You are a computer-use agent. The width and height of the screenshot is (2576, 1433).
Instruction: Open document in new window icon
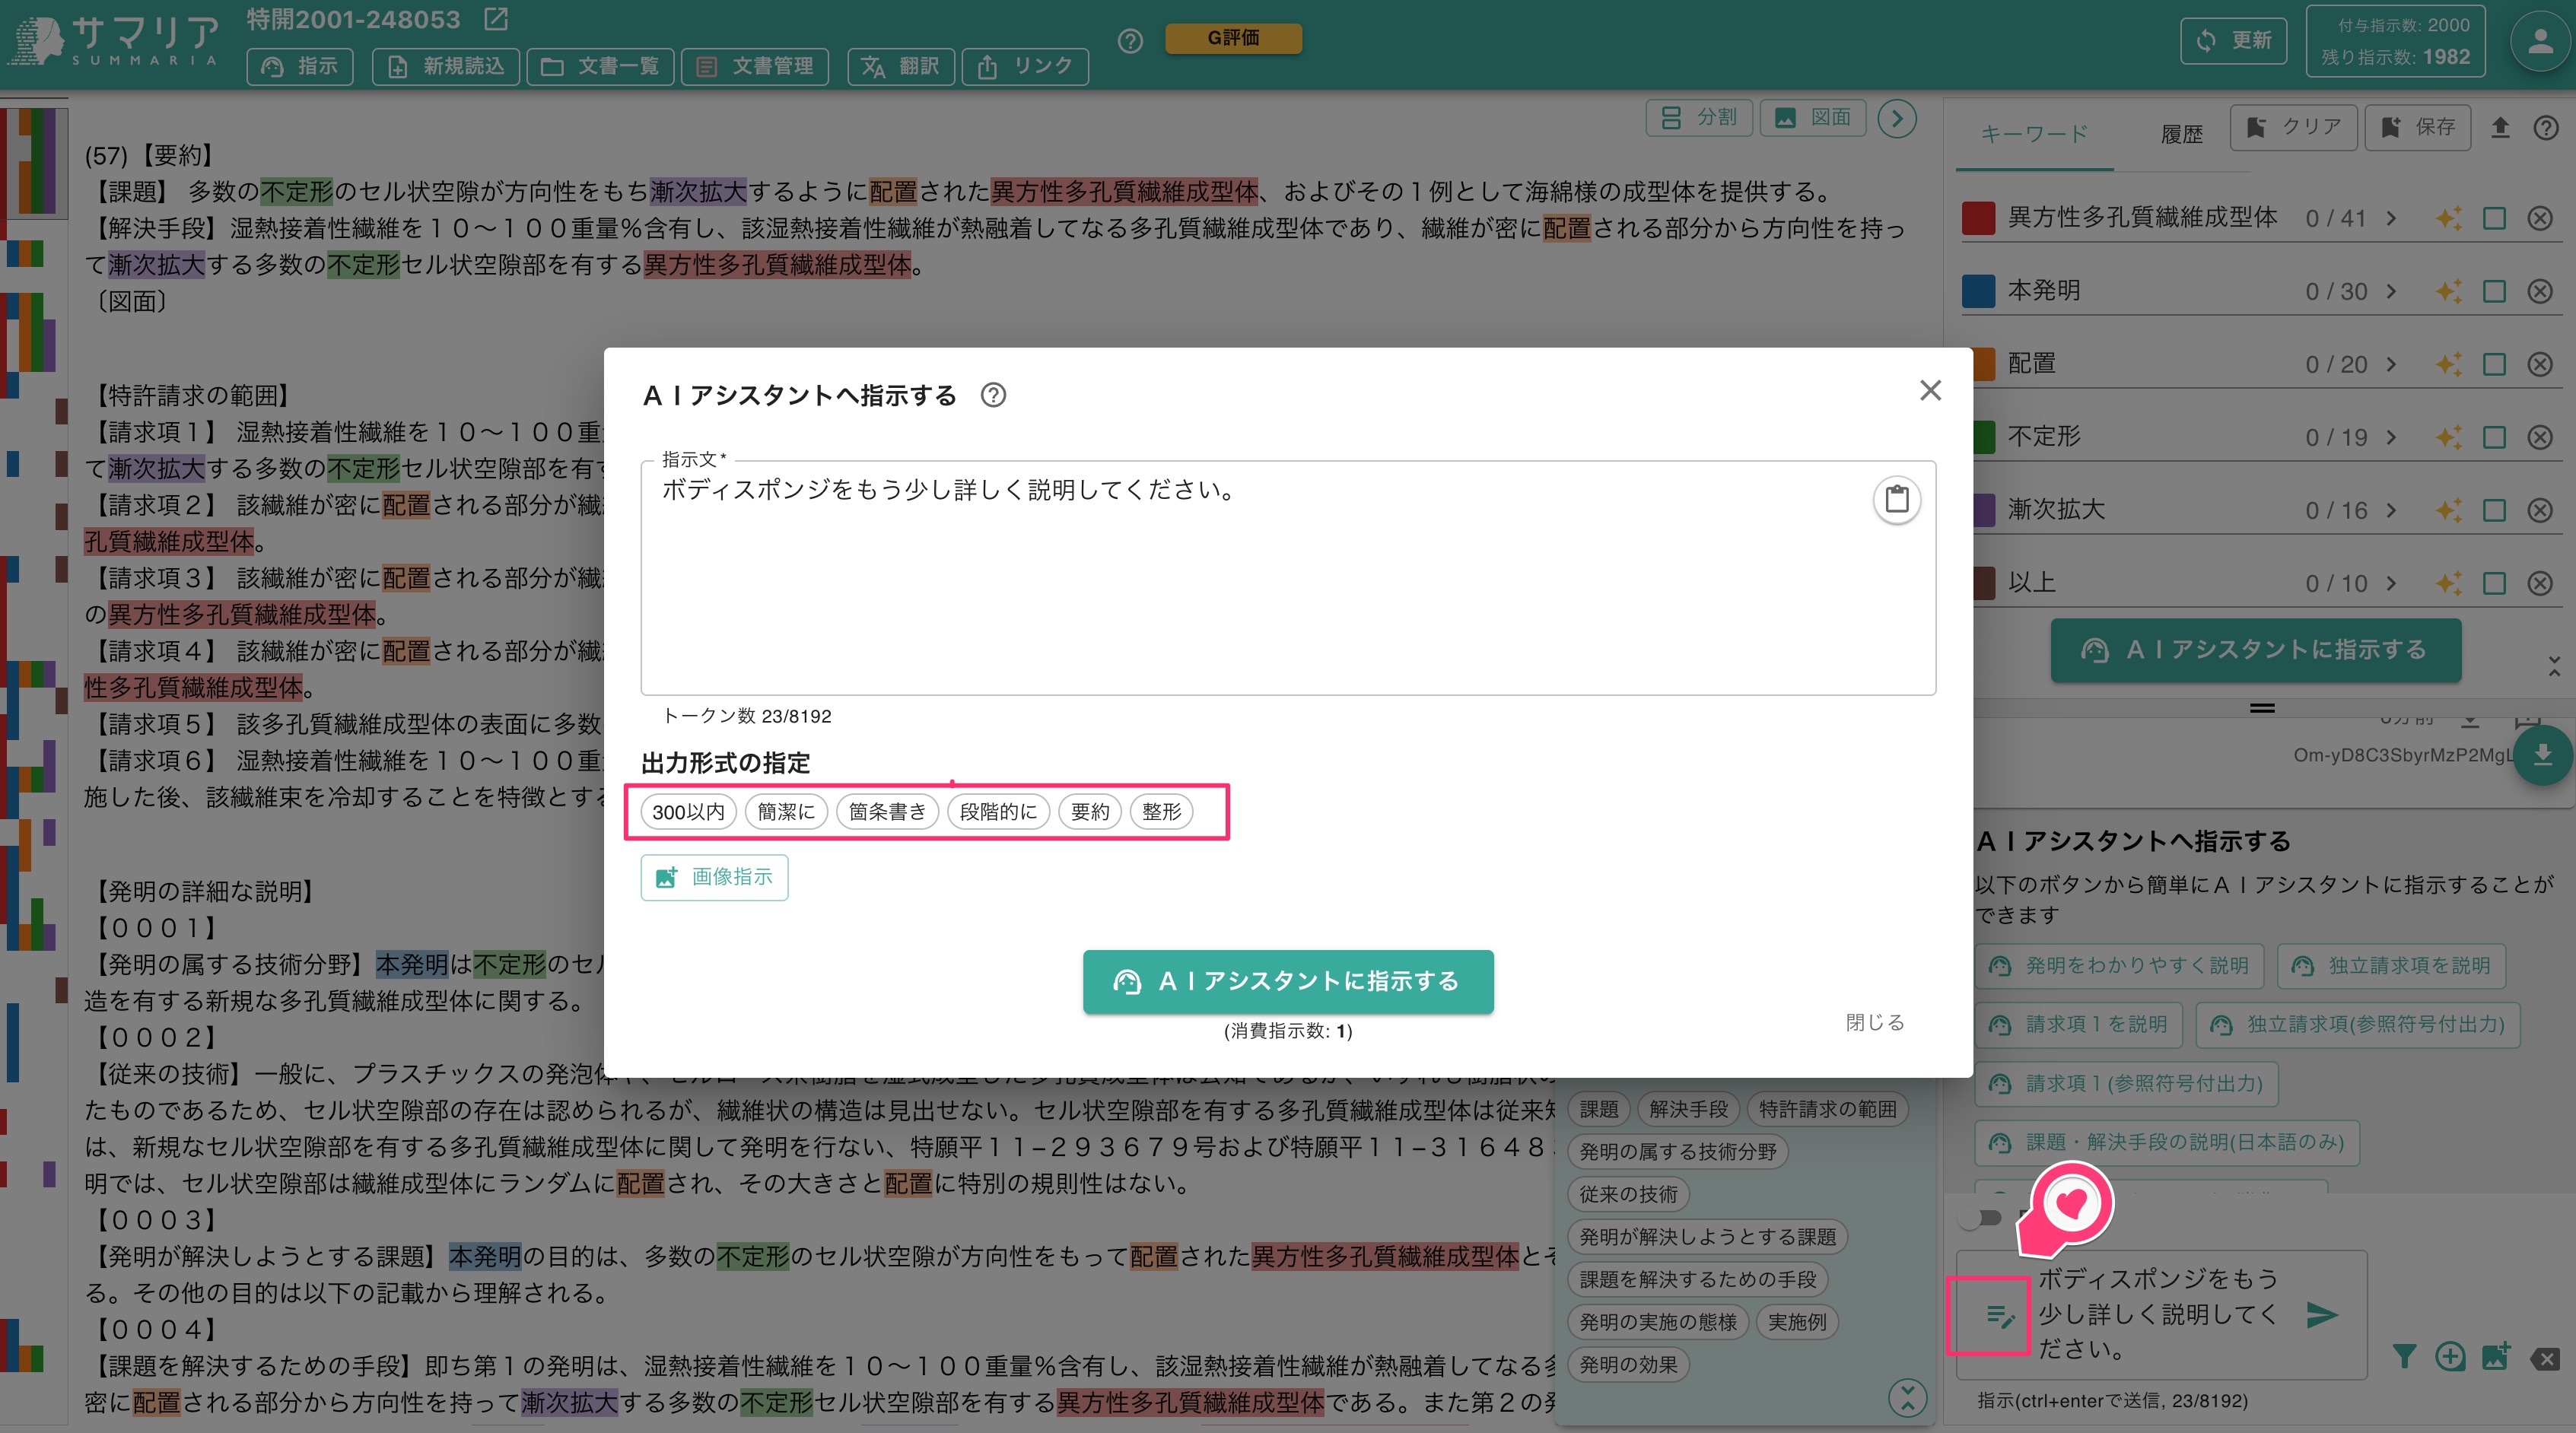pyautogui.click(x=496, y=19)
